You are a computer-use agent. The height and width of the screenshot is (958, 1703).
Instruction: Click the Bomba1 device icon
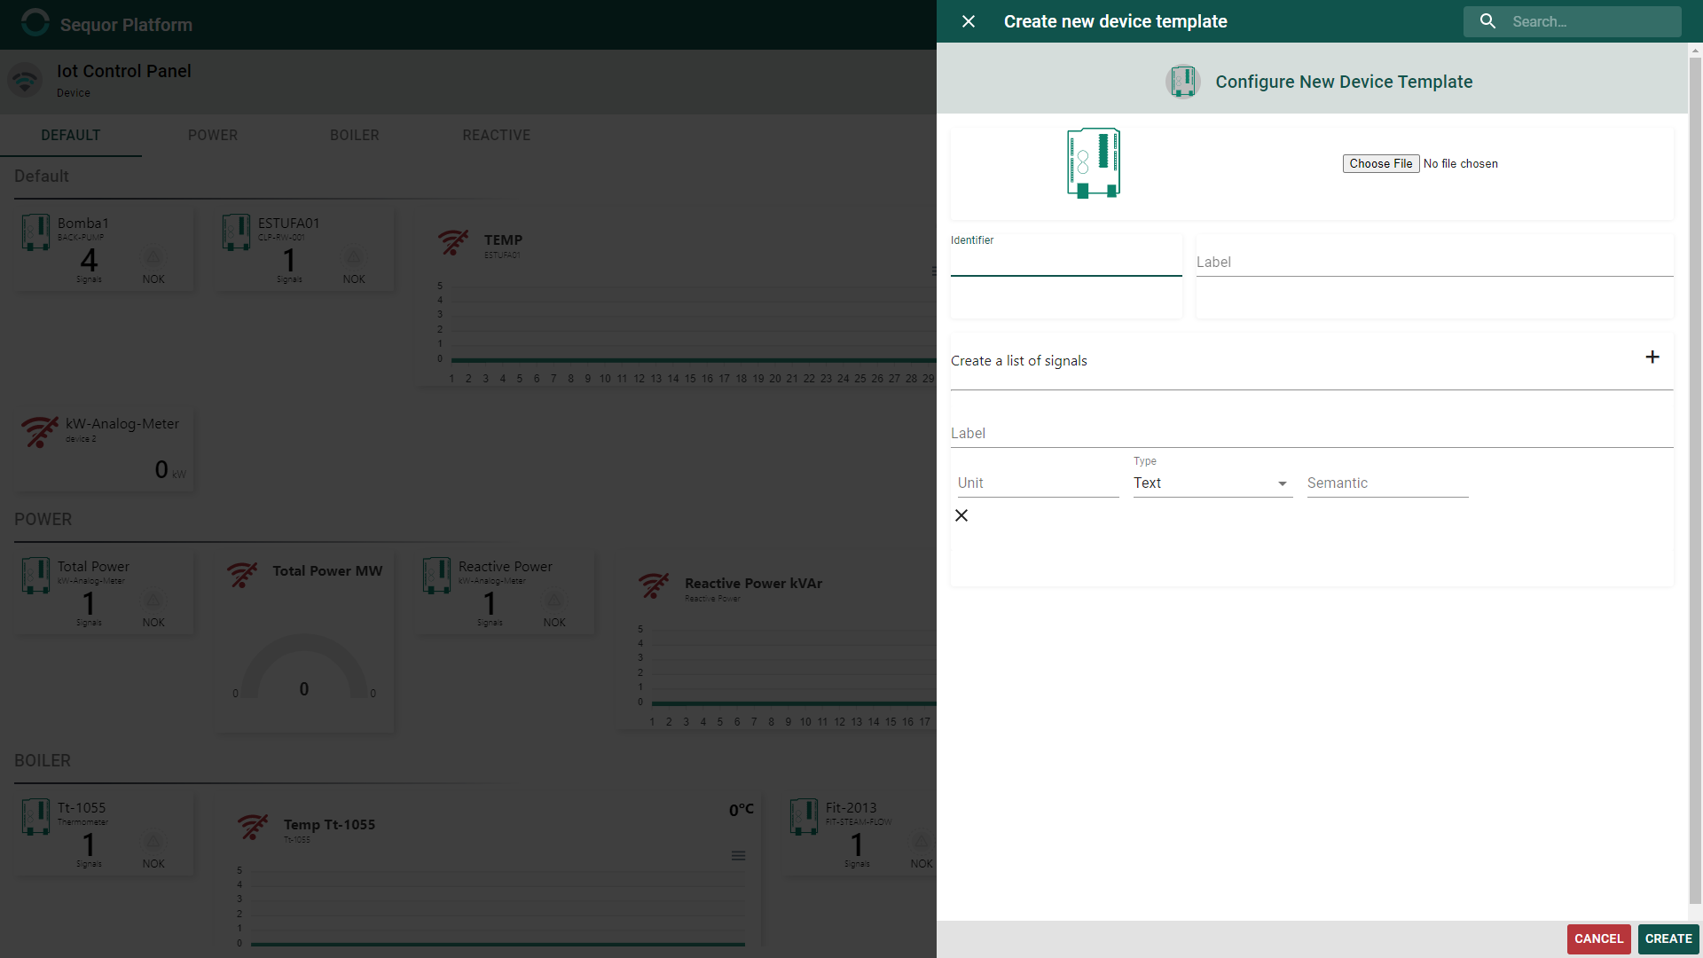click(35, 232)
